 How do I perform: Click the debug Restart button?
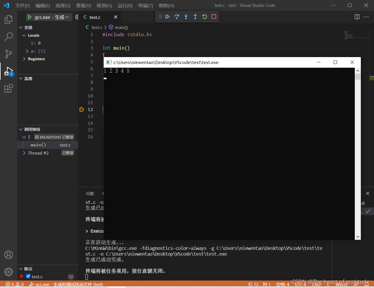pos(204,17)
